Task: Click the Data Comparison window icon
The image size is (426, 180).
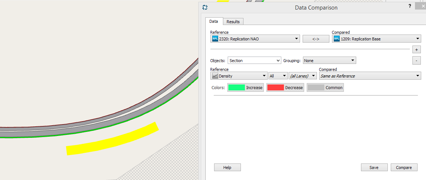Action: (205, 7)
